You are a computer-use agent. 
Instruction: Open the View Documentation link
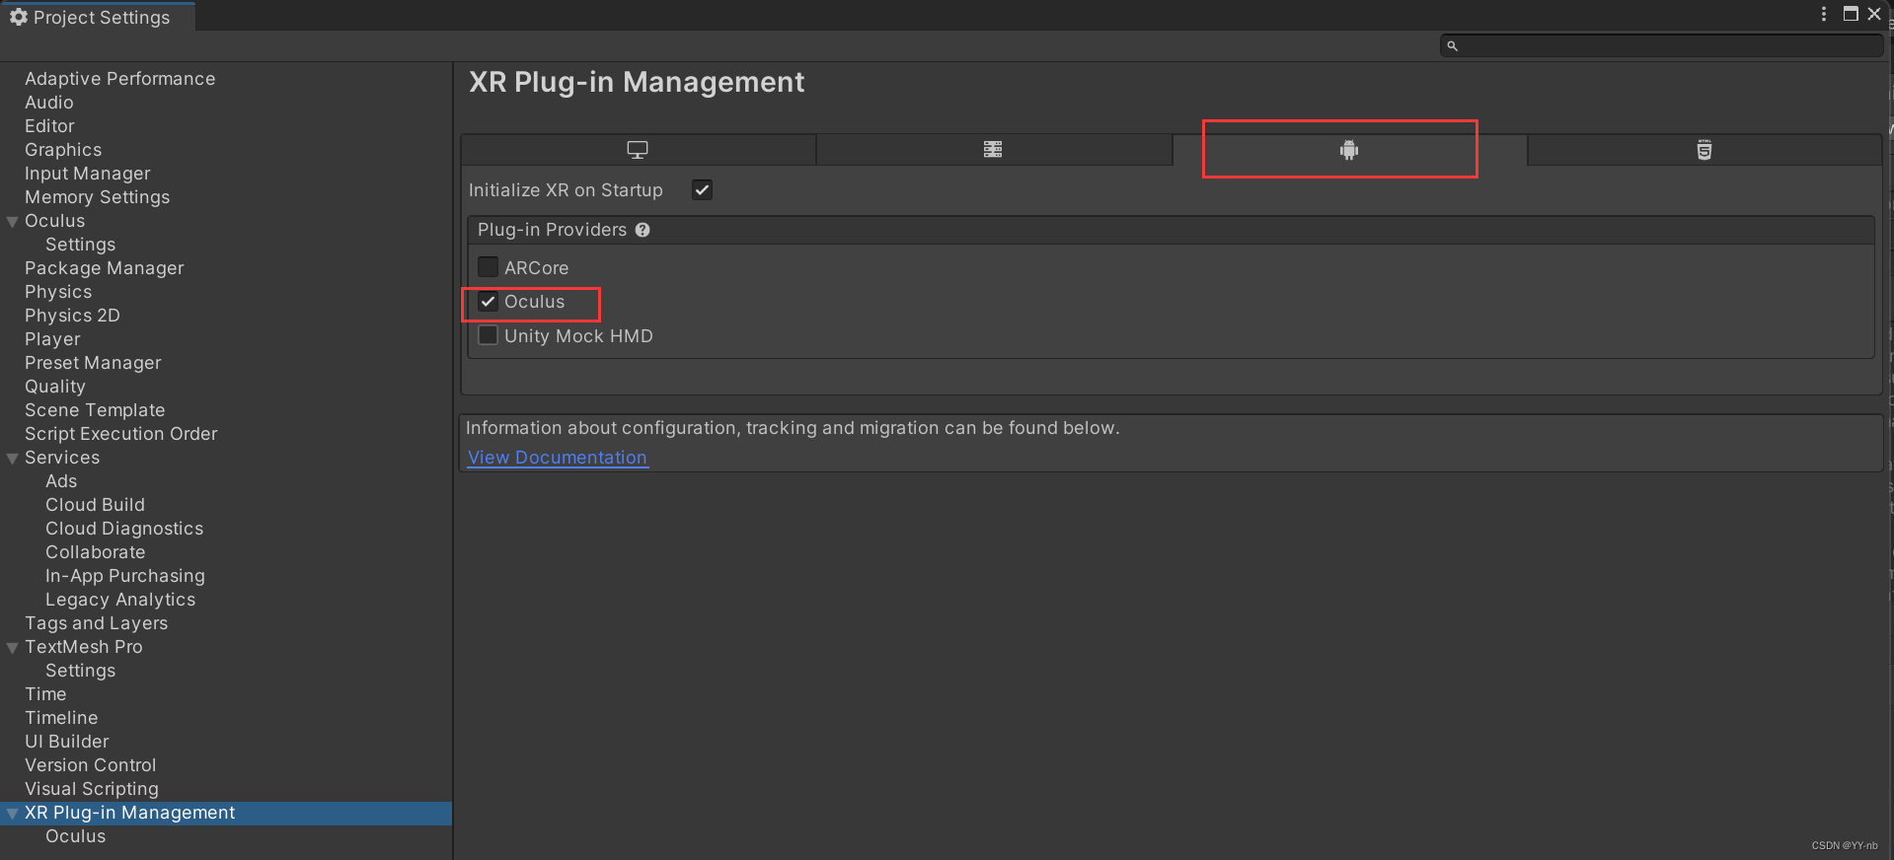point(558,458)
